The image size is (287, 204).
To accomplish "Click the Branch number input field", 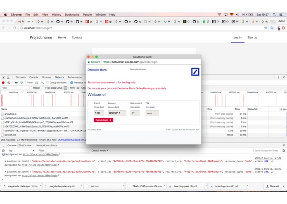I will click(99, 113).
